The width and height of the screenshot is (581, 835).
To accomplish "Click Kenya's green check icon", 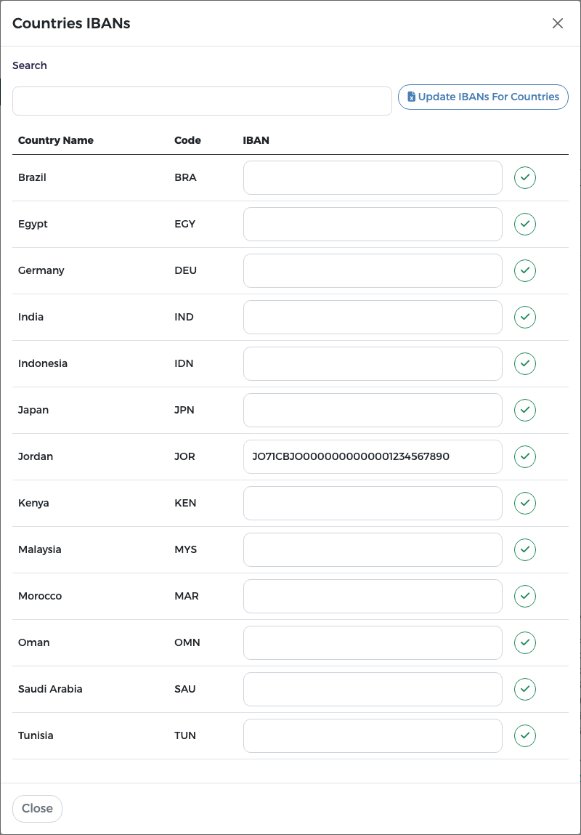I will coord(524,503).
